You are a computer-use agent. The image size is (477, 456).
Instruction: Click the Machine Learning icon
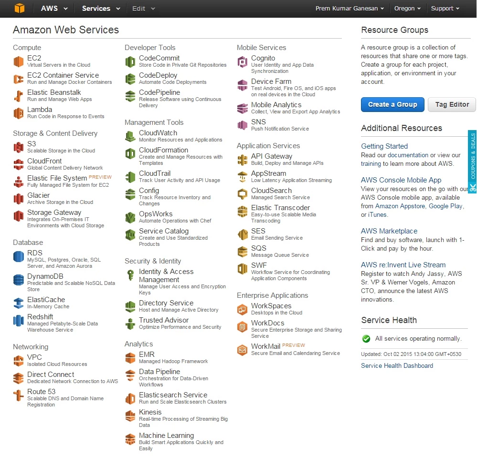point(130,439)
